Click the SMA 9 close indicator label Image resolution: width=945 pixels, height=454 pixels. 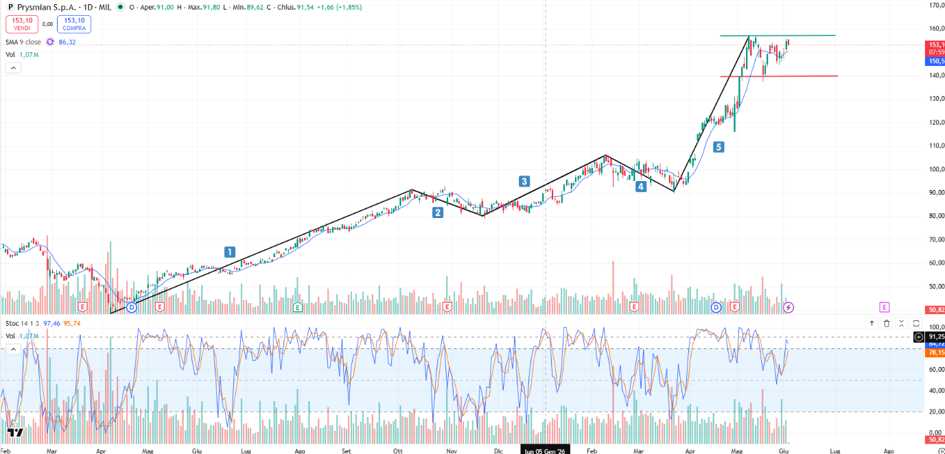pyautogui.click(x=23, y=42)
